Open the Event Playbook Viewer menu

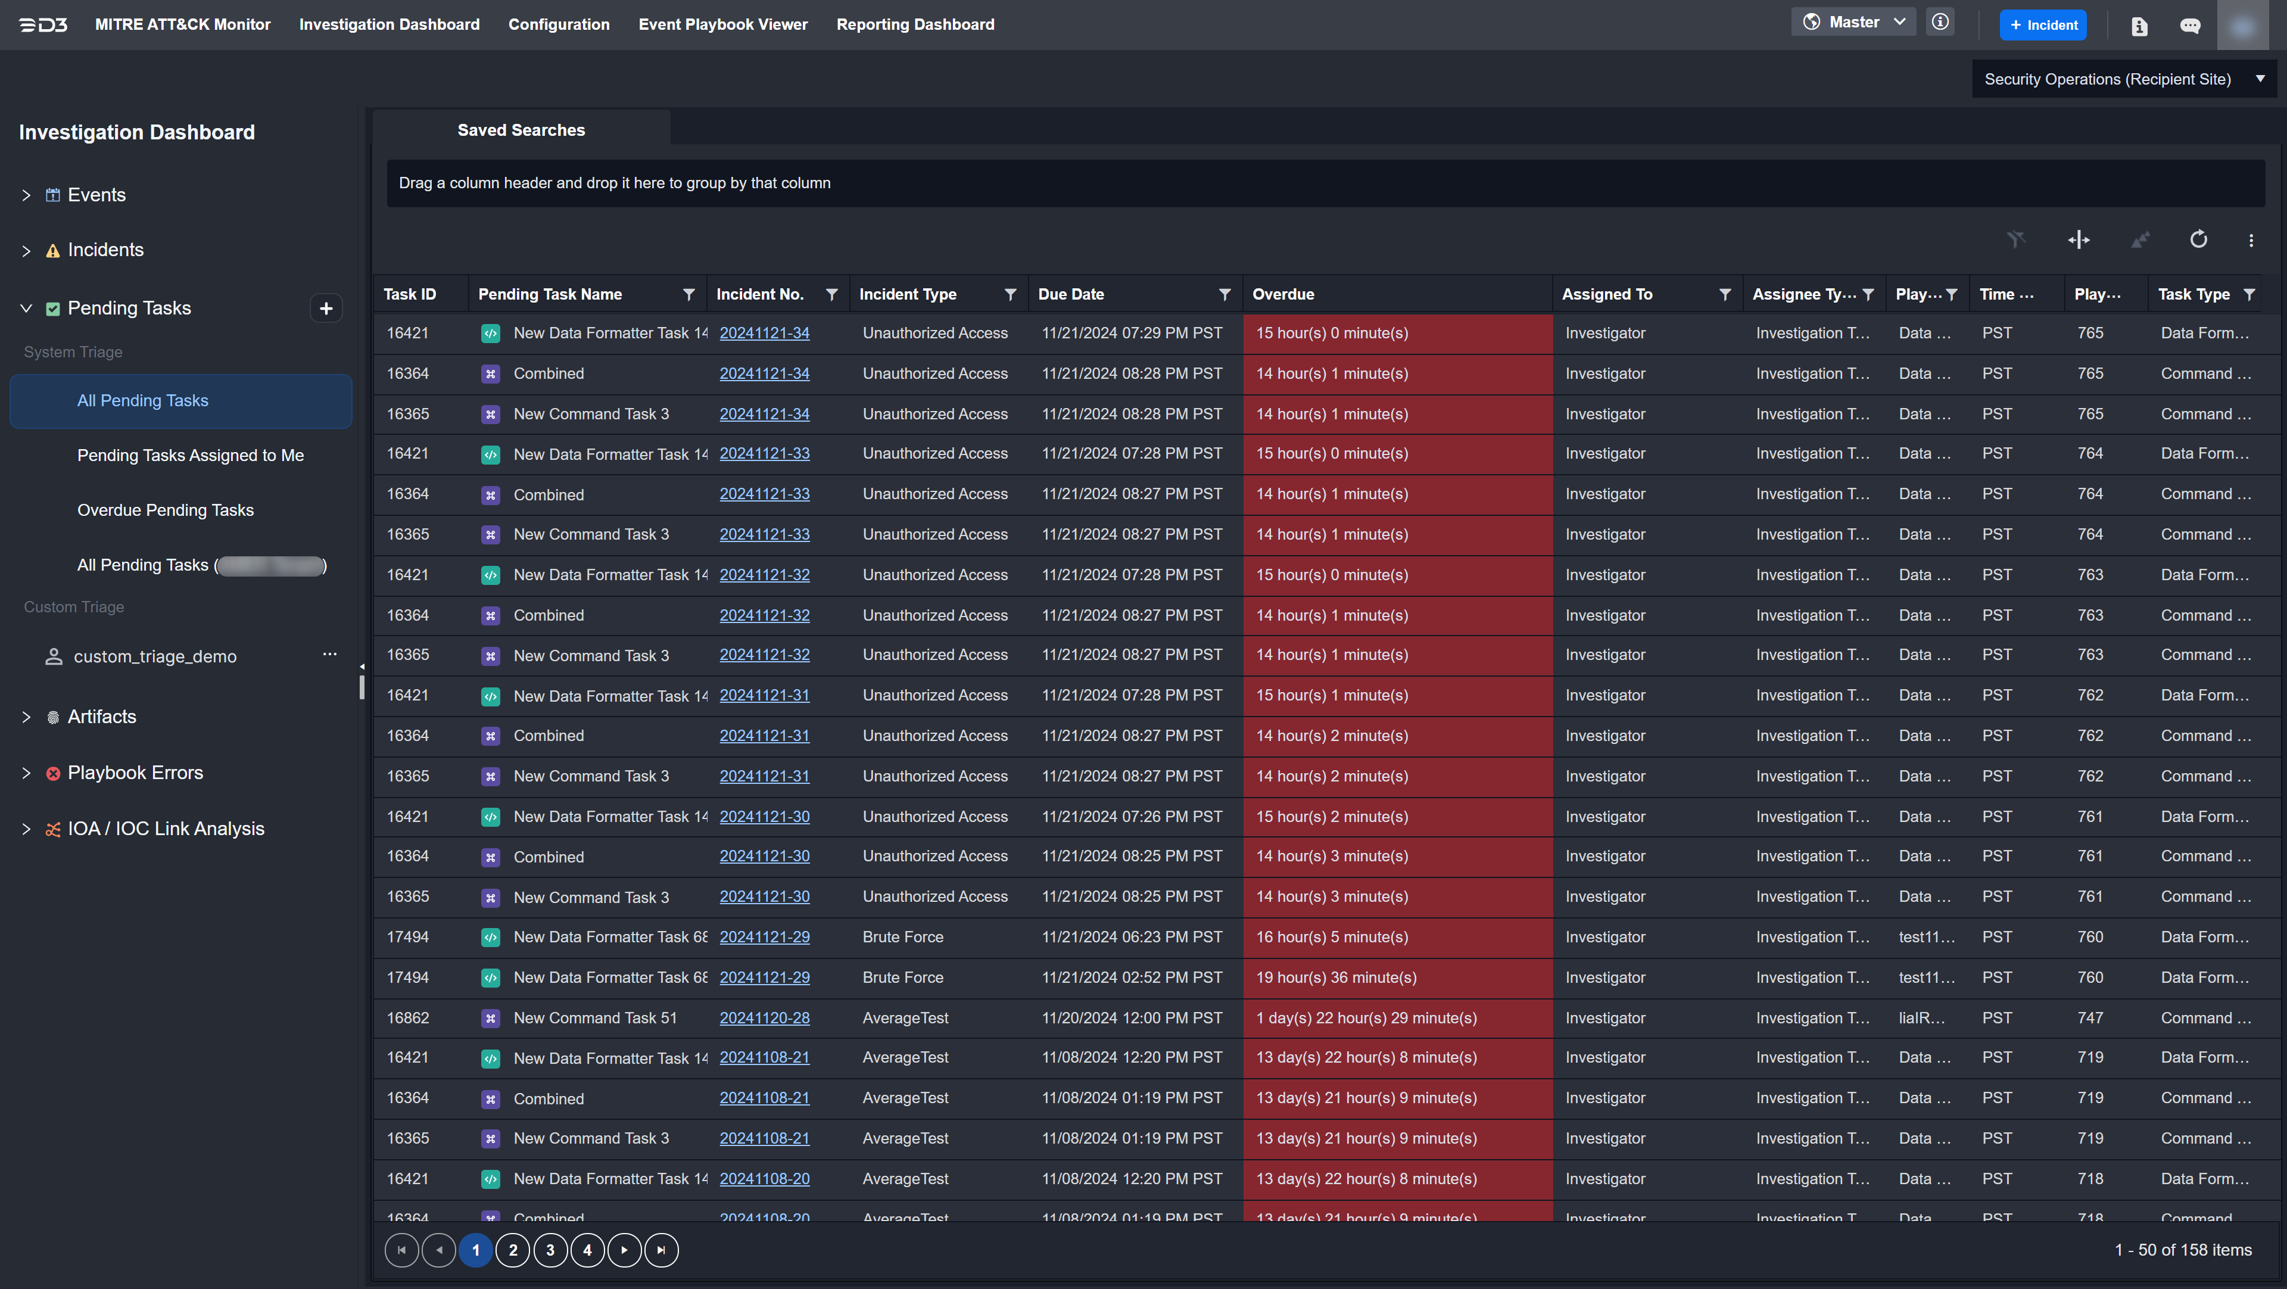pos(722,24)
